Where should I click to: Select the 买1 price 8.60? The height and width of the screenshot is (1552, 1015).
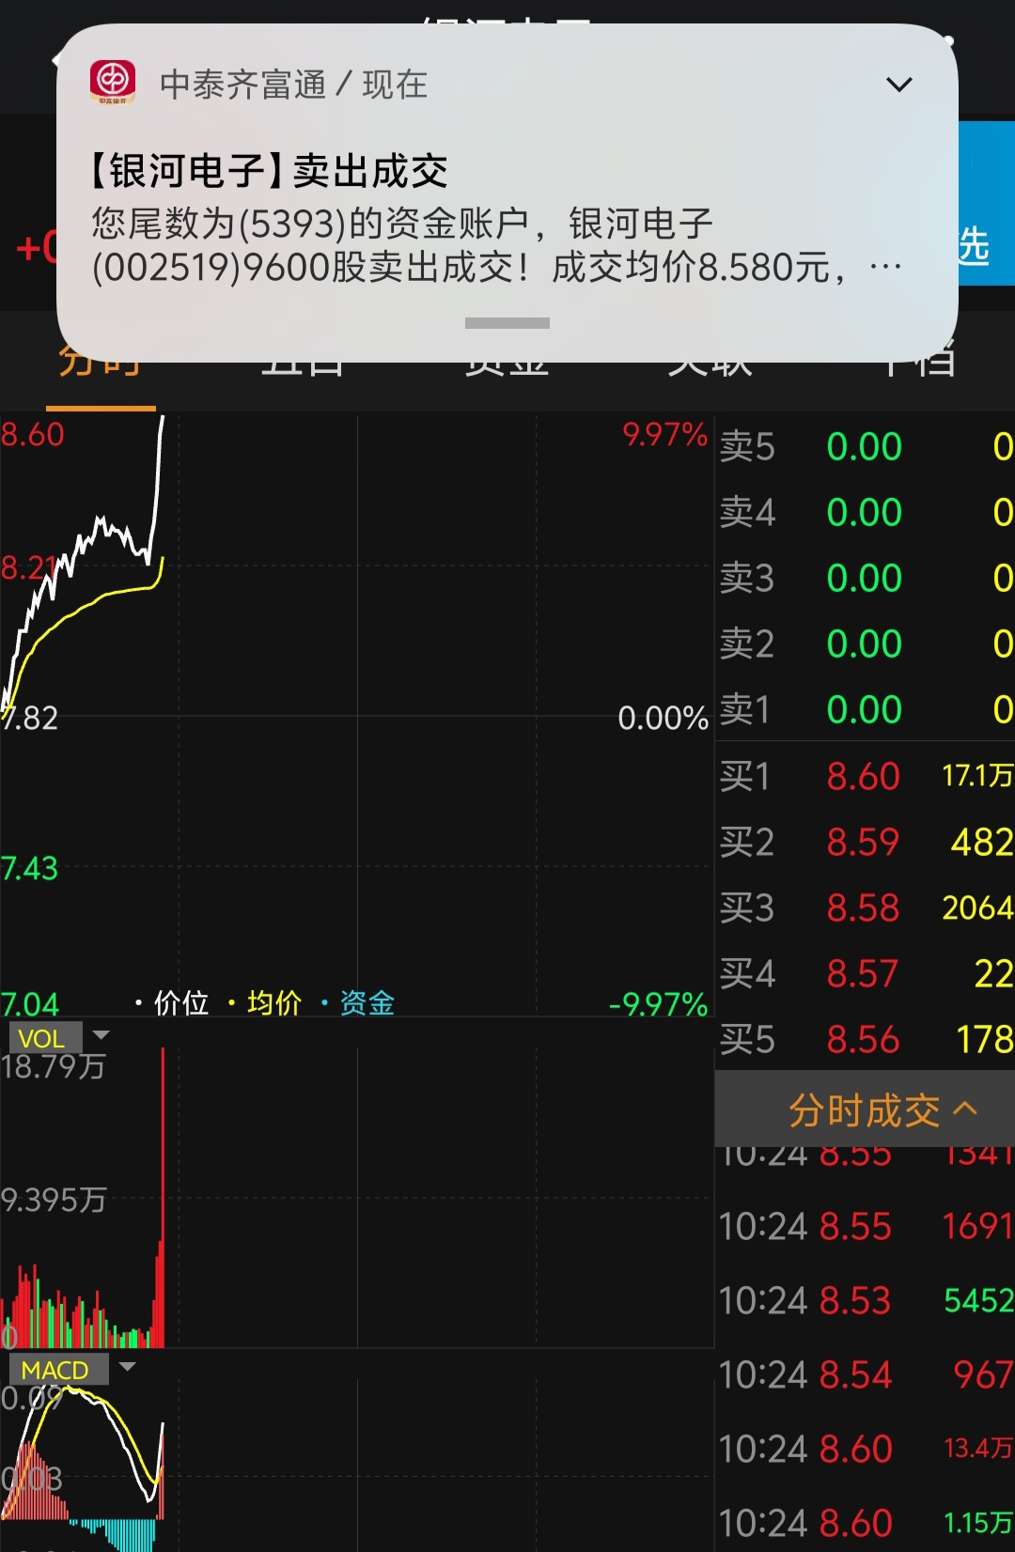864,776
